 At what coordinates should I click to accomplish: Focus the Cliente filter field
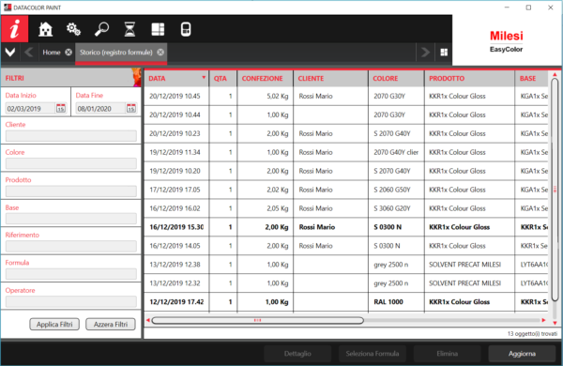(x=71, y=136)
